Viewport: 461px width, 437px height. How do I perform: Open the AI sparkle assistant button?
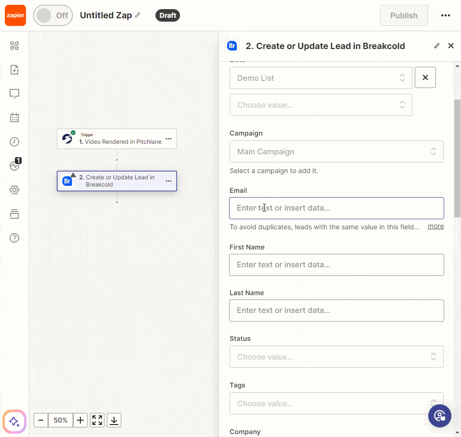[14, 422]
